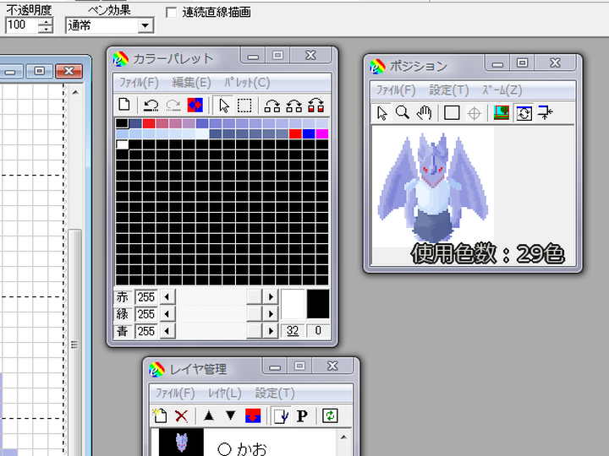609x456 pixels.
Task: Select the arrow tool in Position window
Action: click(x=381, y=113)
